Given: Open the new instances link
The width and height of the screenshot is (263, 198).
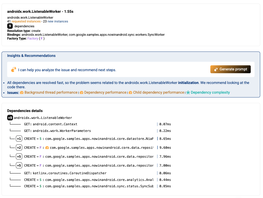Looking at the screenshot, I should (58, 21).
